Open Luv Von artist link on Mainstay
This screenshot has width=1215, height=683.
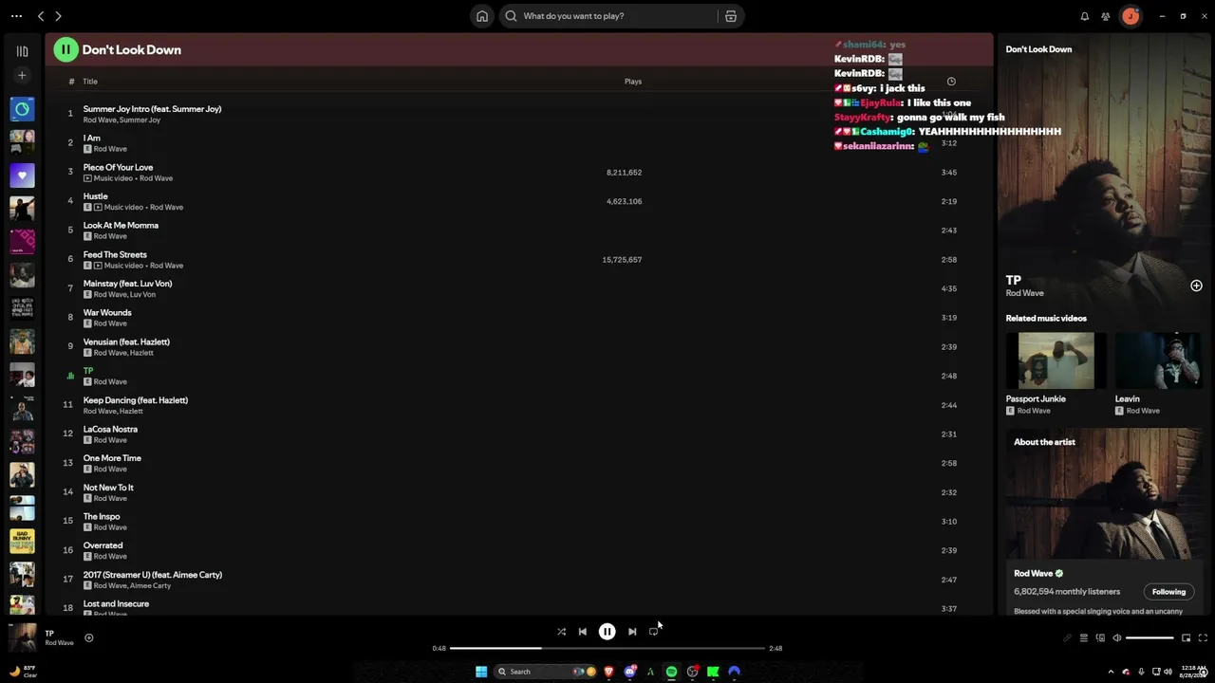click(x=142, y=294)
